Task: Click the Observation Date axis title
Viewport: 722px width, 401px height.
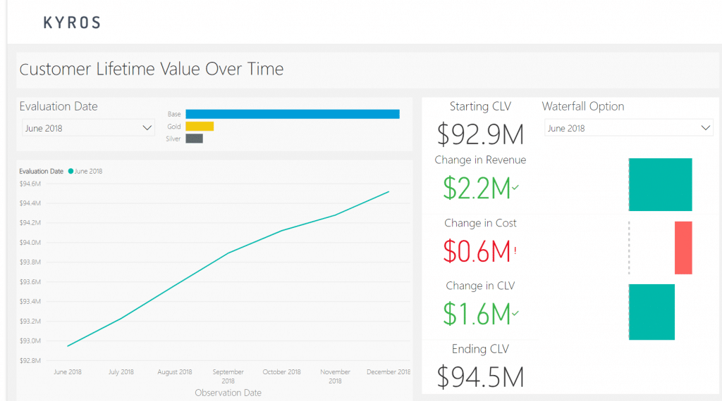Action: [228, 393]
